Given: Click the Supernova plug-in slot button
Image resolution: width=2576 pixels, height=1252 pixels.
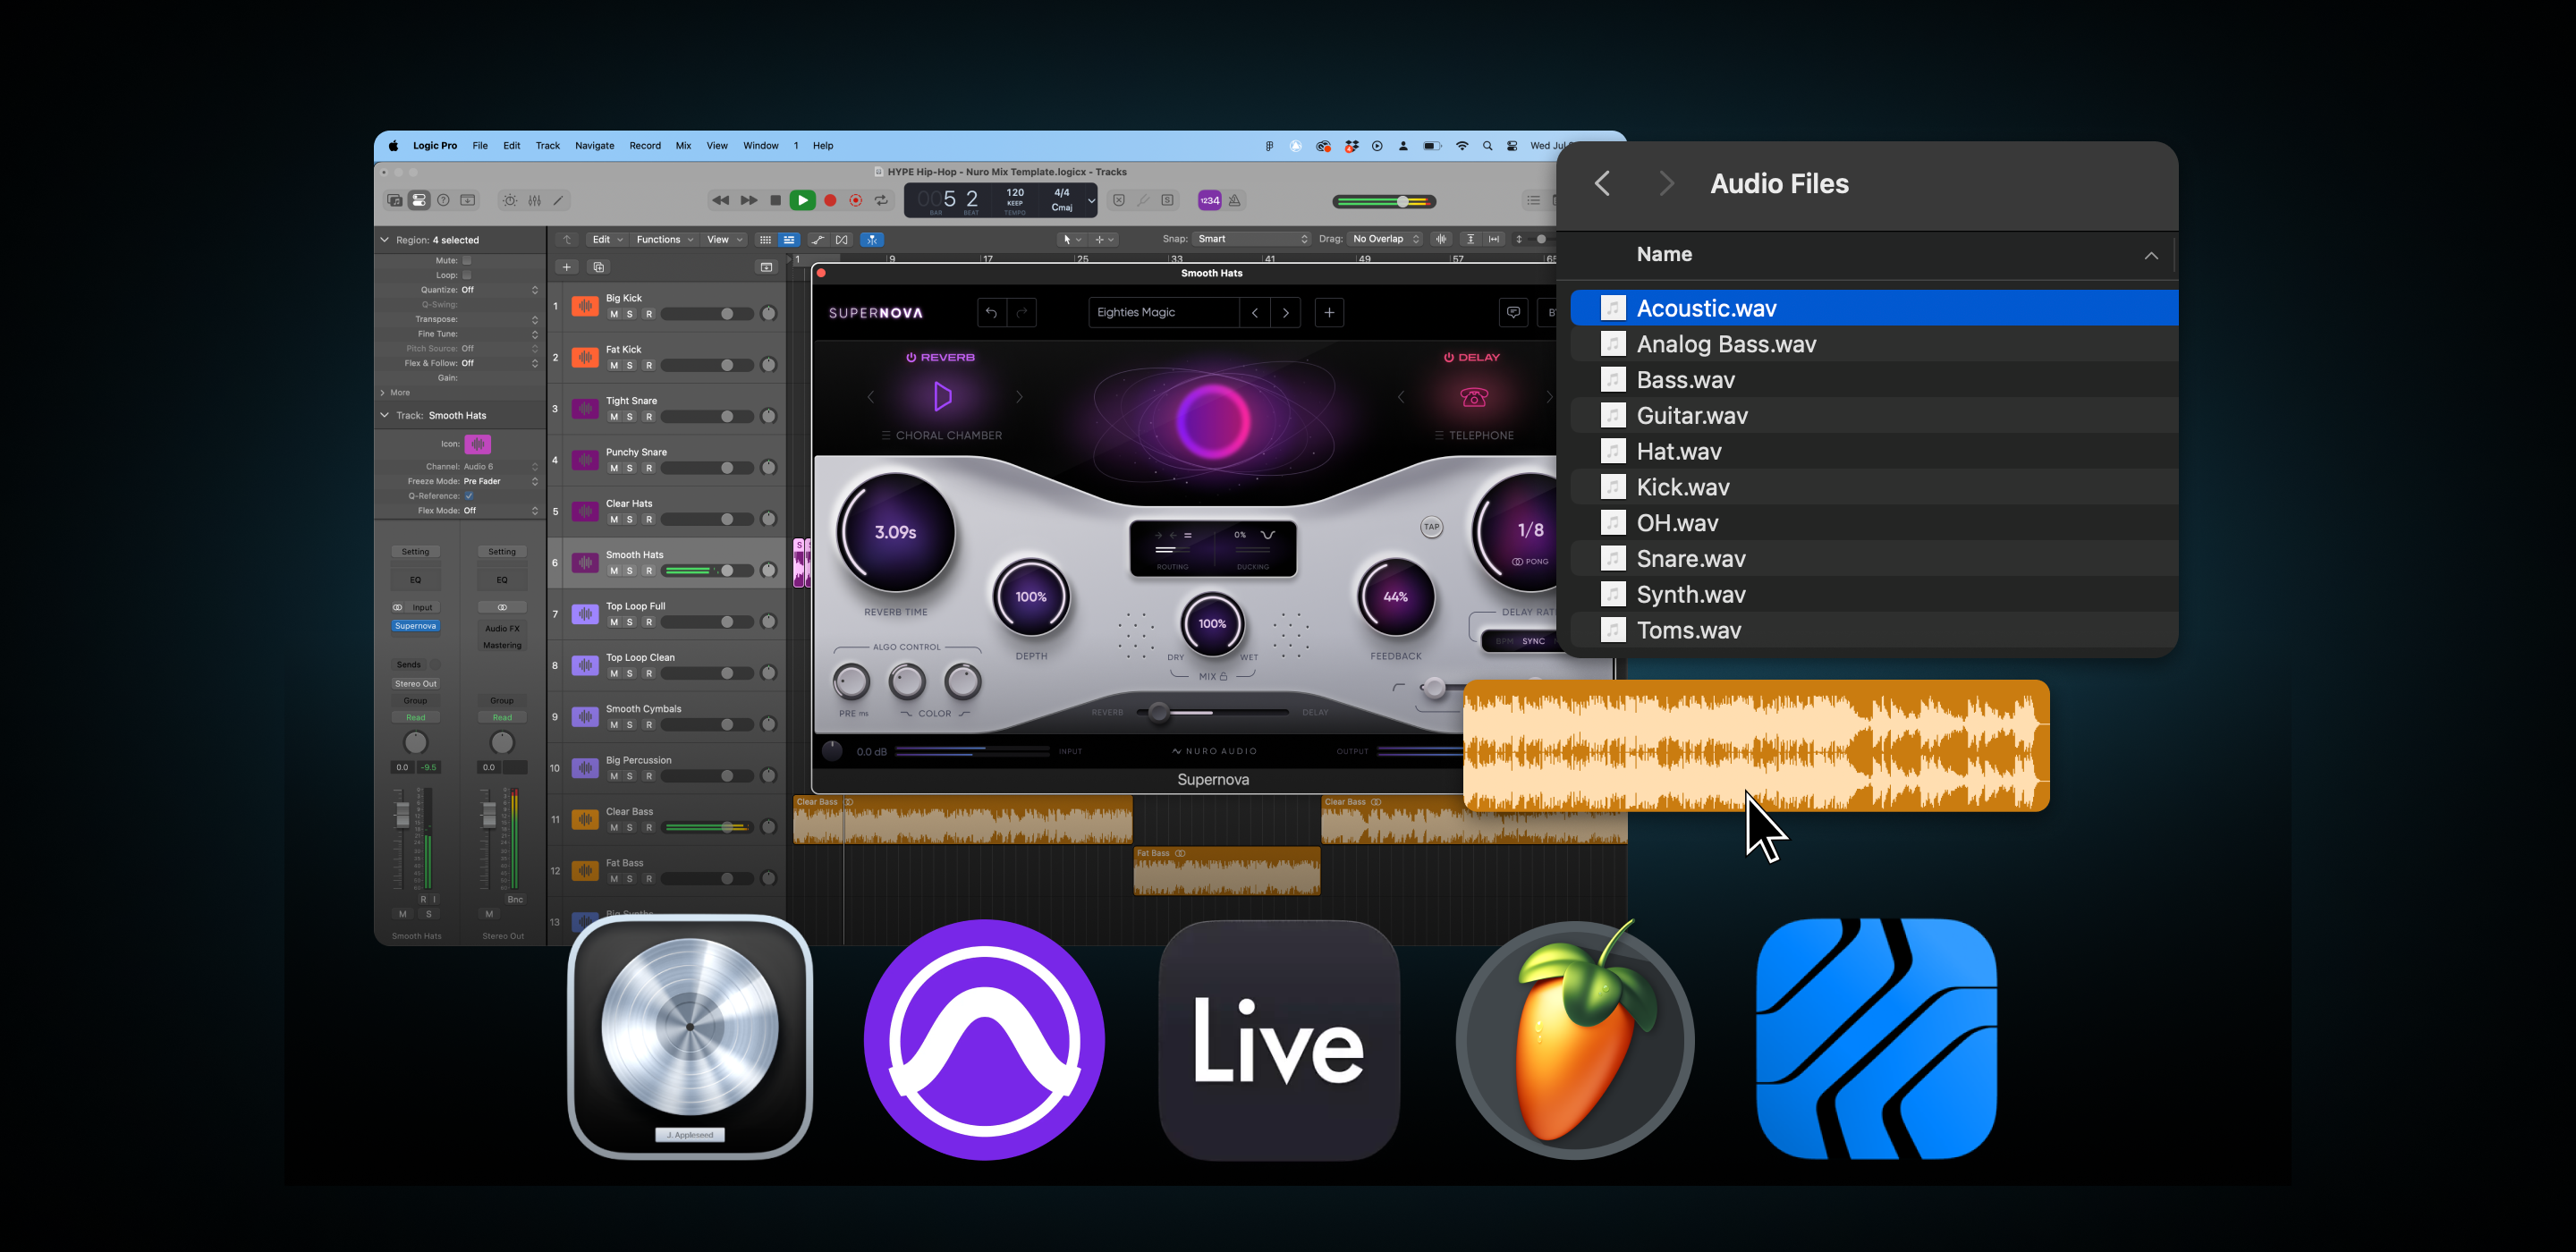Looking at the screenshot, I should tap(416, 626).
